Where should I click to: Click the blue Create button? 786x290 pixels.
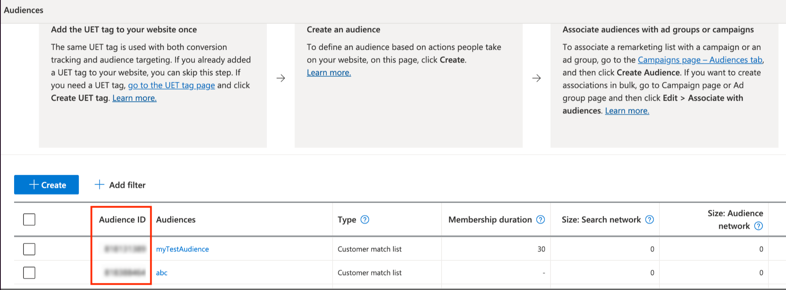[x=46, y=185]
